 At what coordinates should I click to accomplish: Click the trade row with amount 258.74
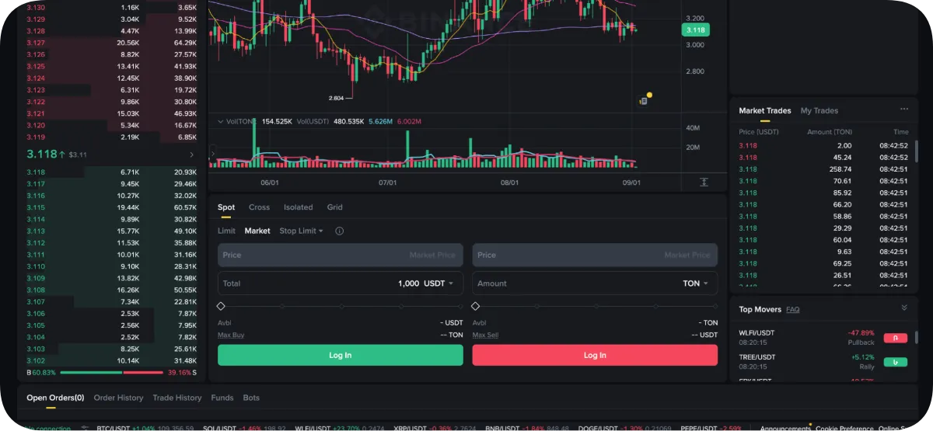coord(823,169)
